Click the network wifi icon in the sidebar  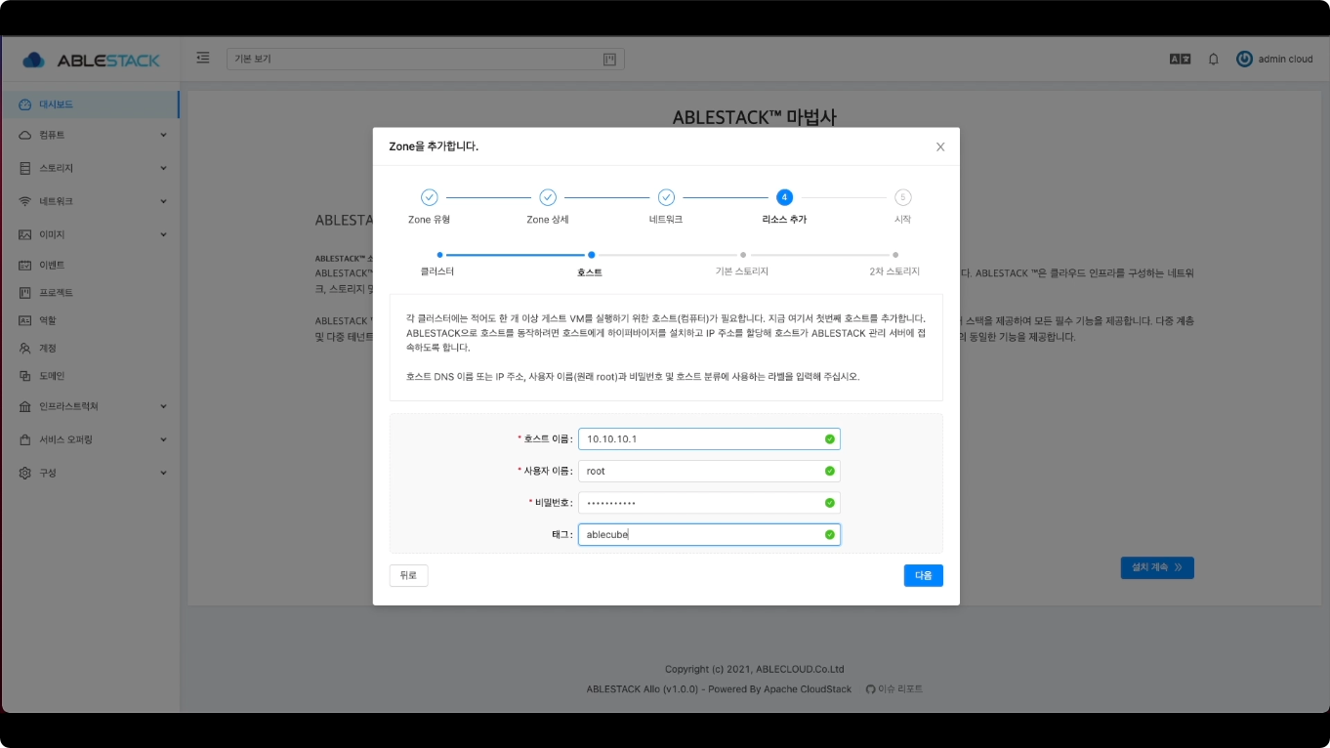25,201
